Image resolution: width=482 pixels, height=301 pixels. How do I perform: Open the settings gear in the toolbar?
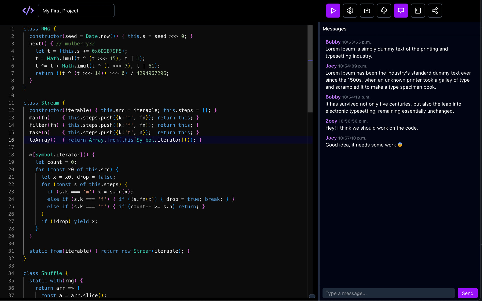pos(350,11)
